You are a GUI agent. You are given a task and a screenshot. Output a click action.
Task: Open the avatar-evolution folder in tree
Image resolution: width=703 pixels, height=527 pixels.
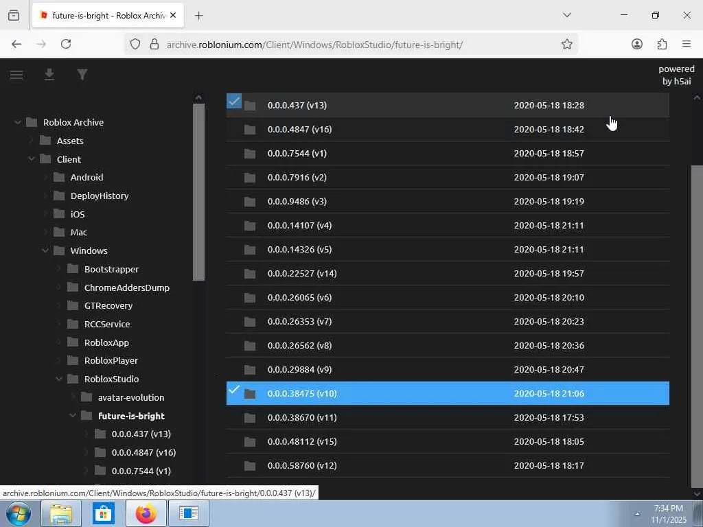point(131,397)
